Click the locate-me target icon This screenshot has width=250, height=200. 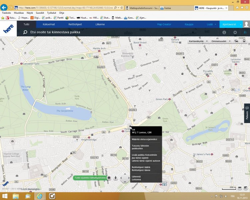tap(109, 178)
